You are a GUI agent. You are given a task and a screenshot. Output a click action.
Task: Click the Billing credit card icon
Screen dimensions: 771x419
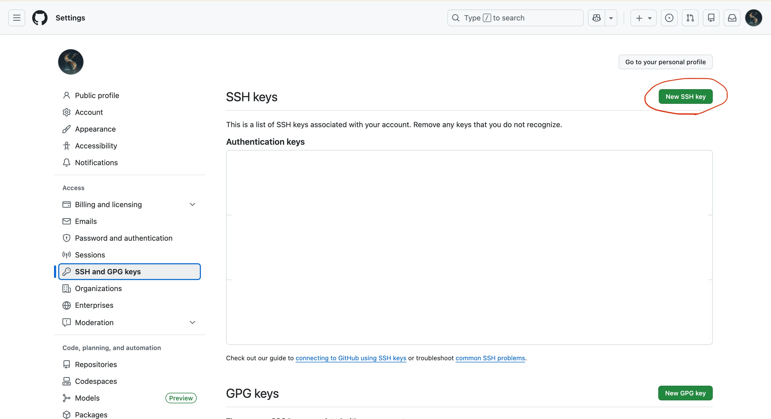tap(66, 205)
